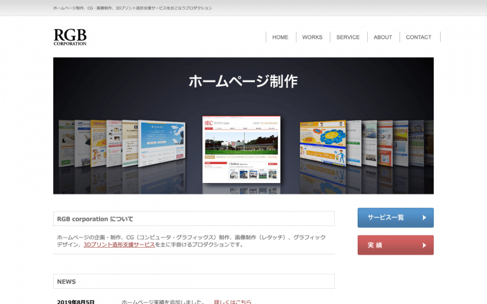Click the ホームページ制作 banner title
Image resolution: width=487 pixels, height=304 pixels.
243,81
